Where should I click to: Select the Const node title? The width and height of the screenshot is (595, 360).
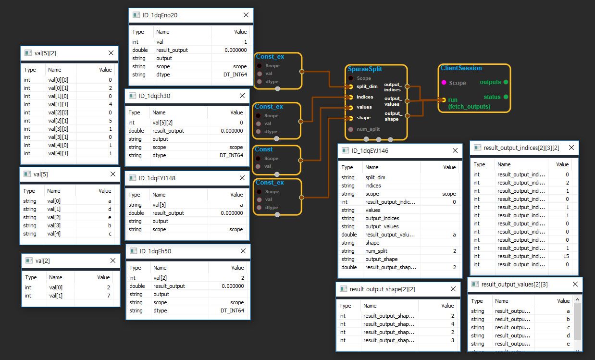tap(264, 149)
